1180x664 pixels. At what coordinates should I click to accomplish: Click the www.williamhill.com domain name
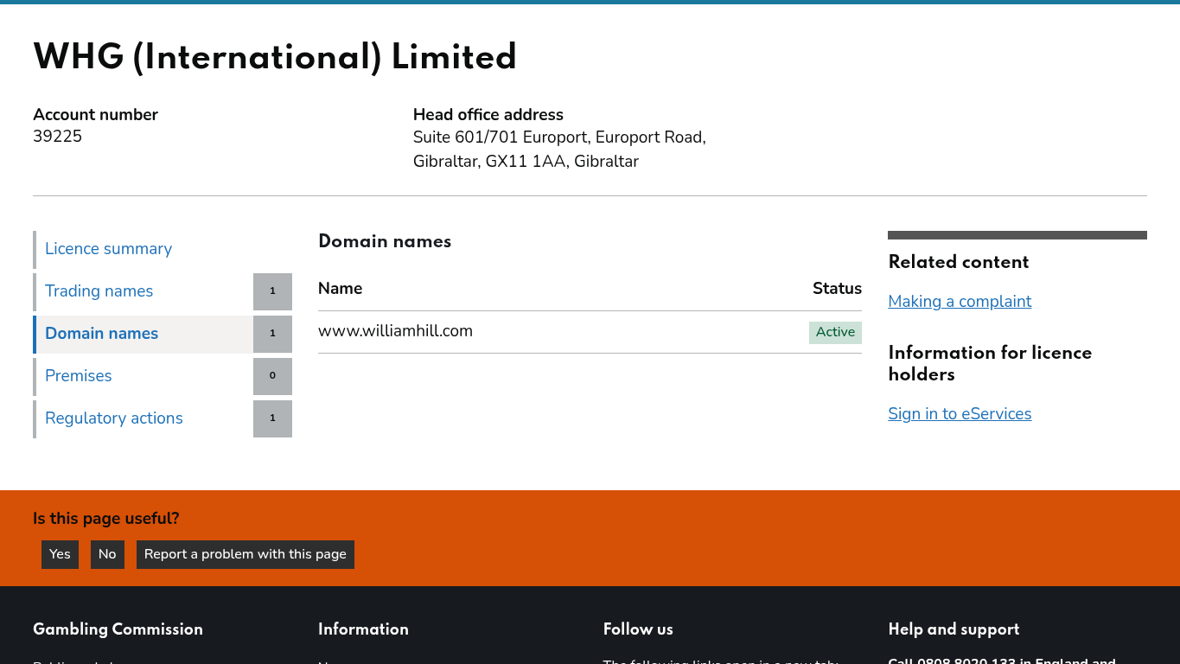click(x=395, y=331)
